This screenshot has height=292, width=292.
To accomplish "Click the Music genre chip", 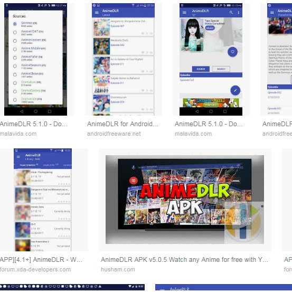I will [210, 28].
